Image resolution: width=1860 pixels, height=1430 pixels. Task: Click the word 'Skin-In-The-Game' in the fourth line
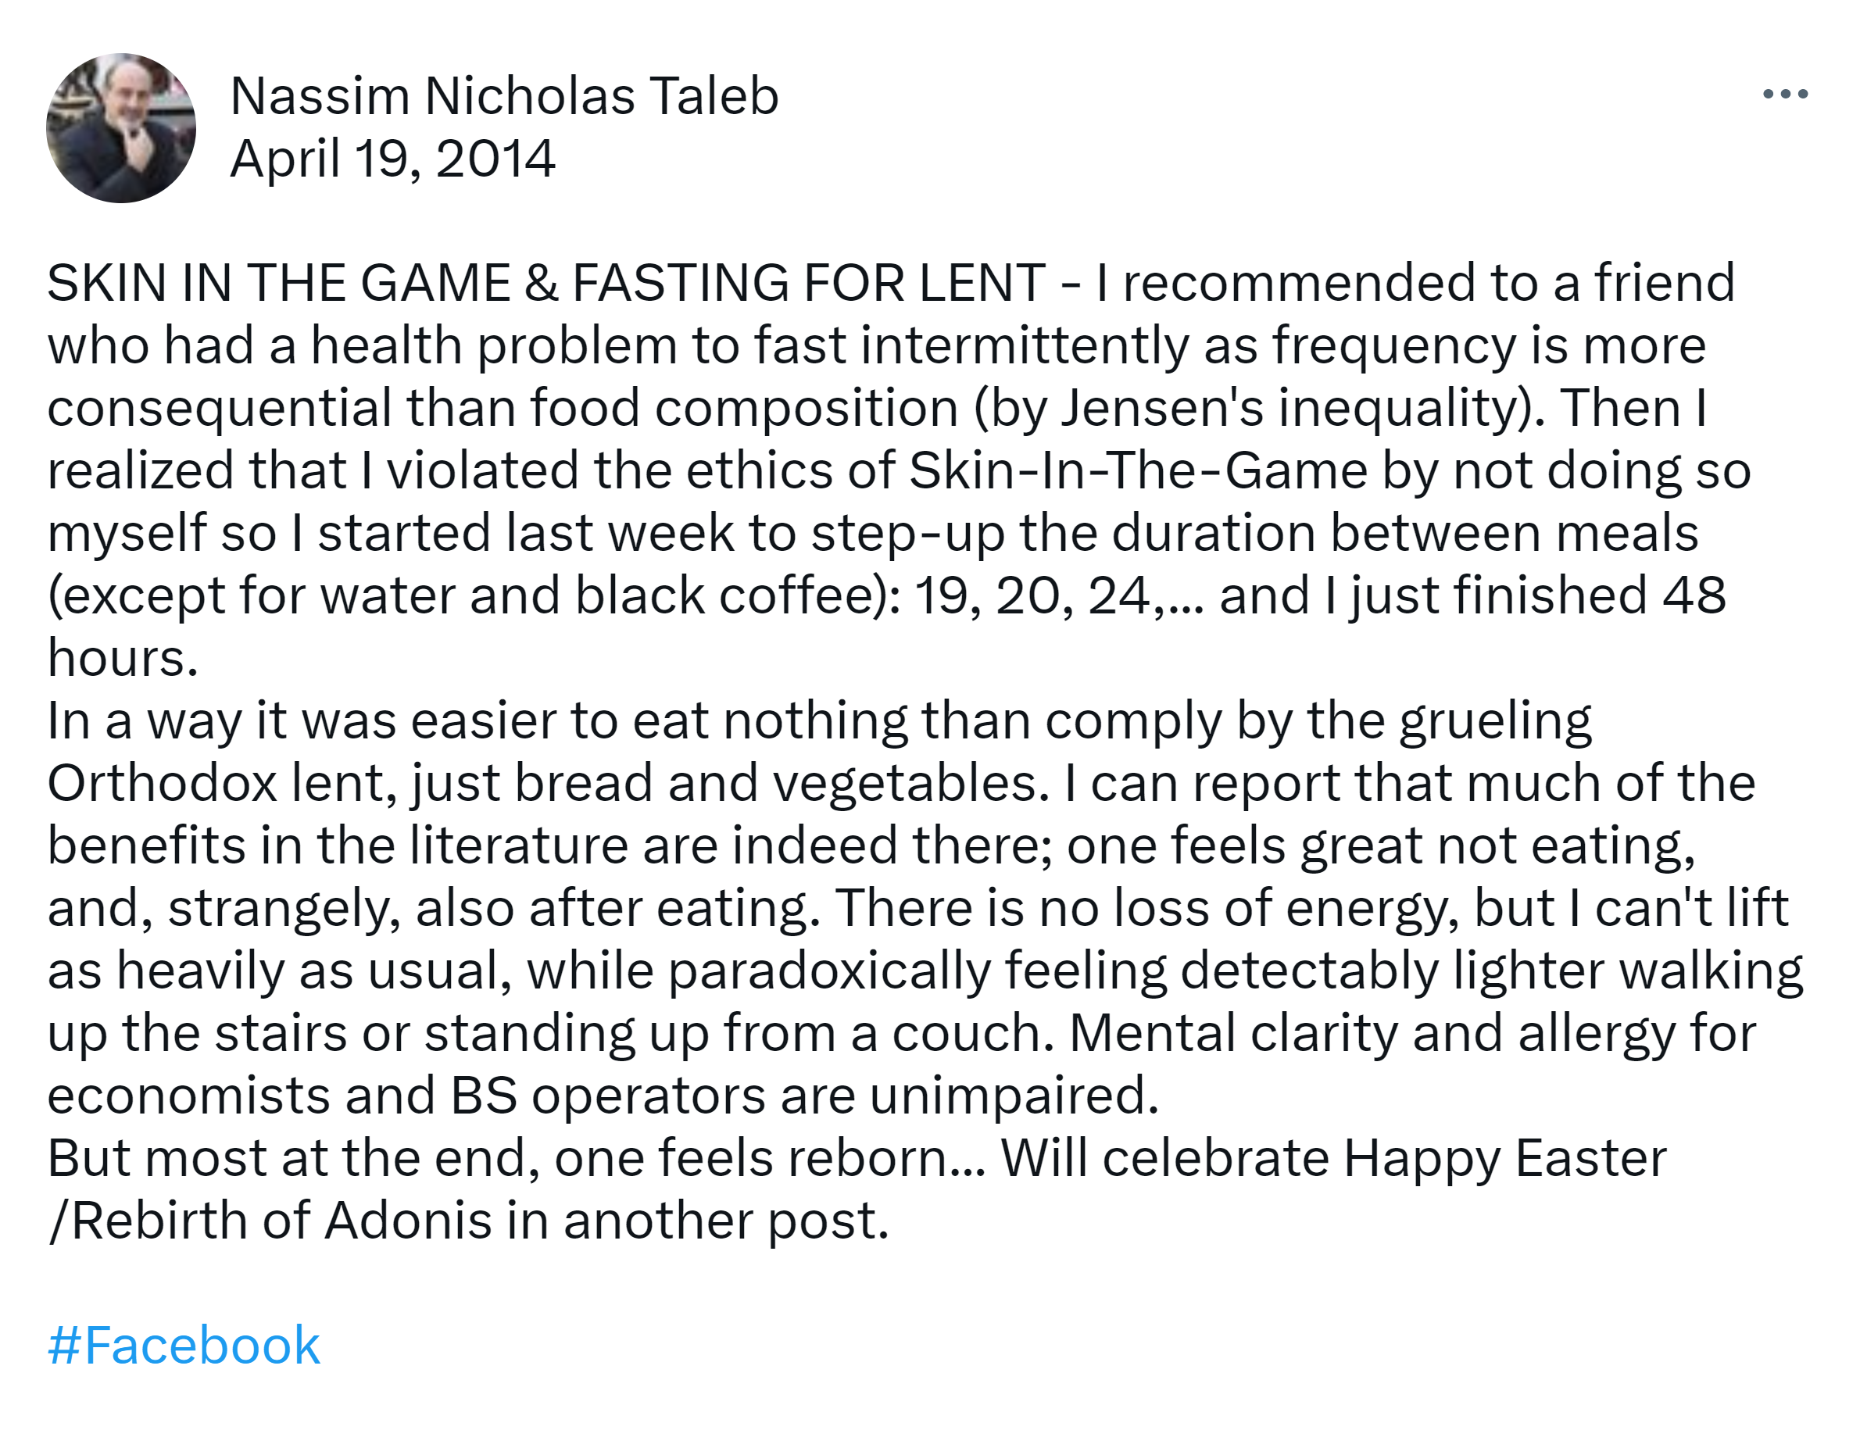pos(1138,470)
